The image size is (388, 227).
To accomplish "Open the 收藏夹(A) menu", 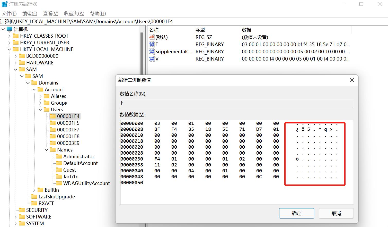I will [74, 13].
